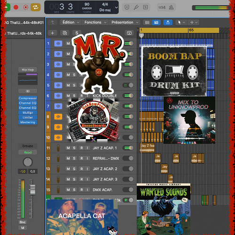Click the 4/4 time signature
Image resolution: width=235 pixels, height=235 pixels.
point(105,4)
